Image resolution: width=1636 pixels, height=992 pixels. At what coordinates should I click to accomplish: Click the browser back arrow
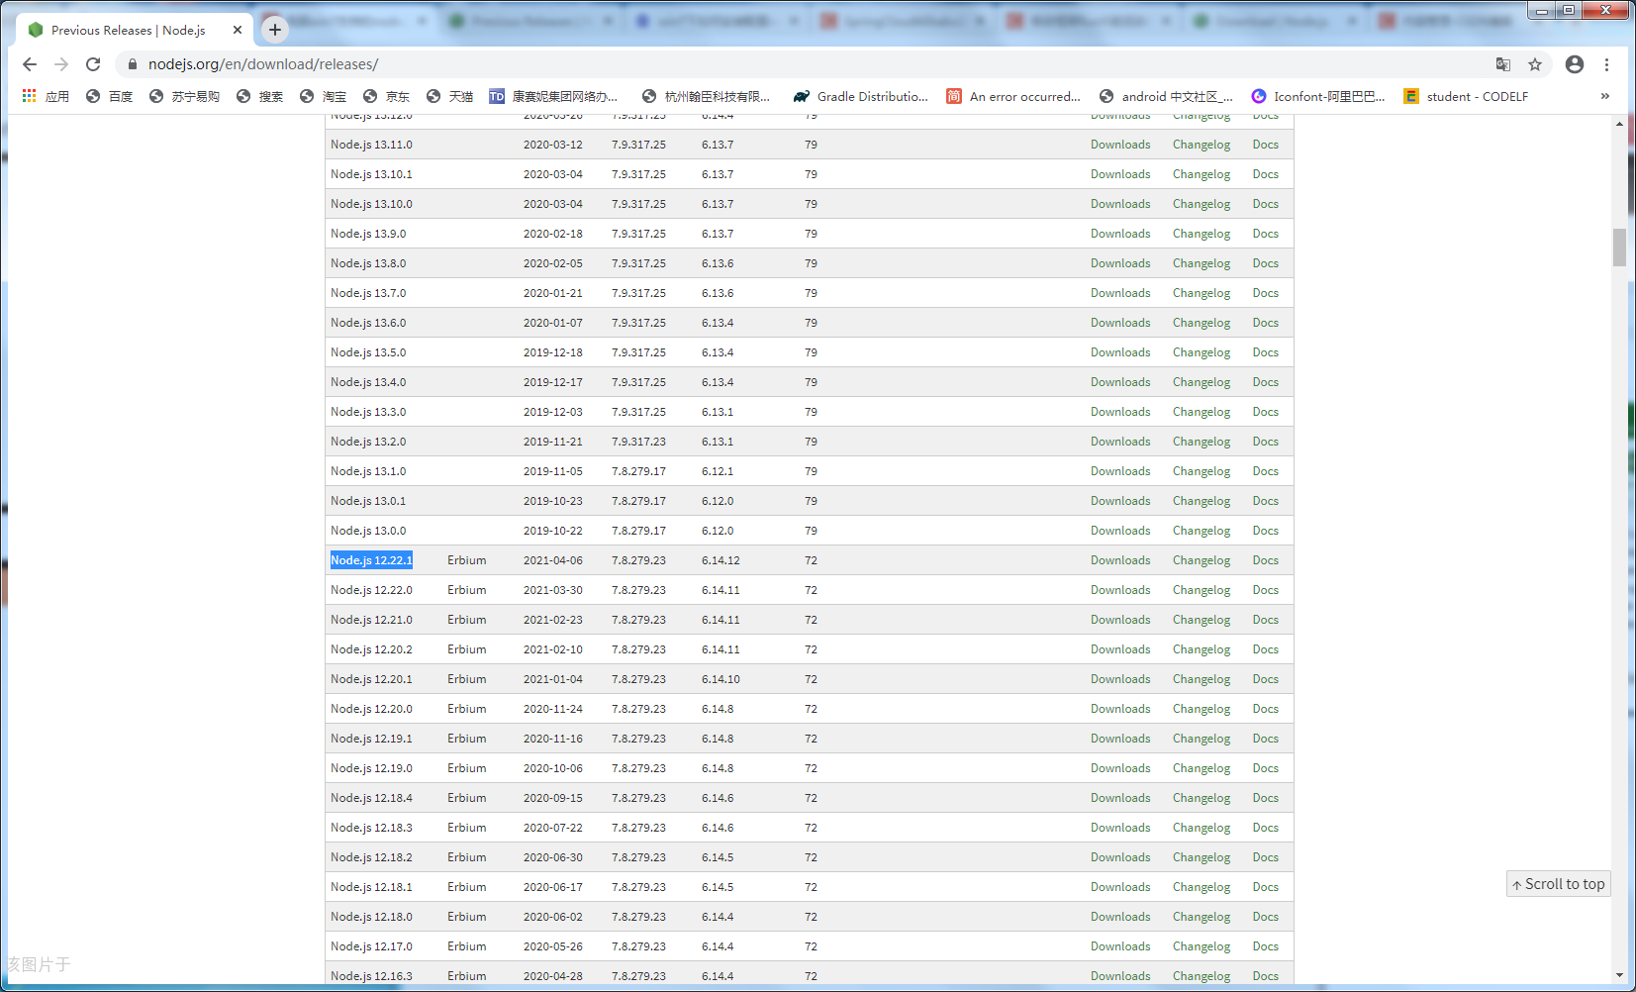tap(30, 64)
